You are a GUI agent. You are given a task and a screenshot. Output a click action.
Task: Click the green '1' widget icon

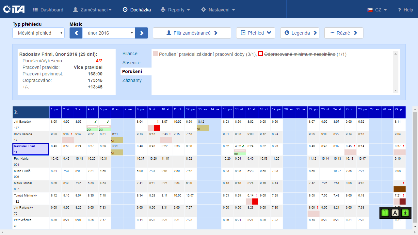(x=385, y=213)
